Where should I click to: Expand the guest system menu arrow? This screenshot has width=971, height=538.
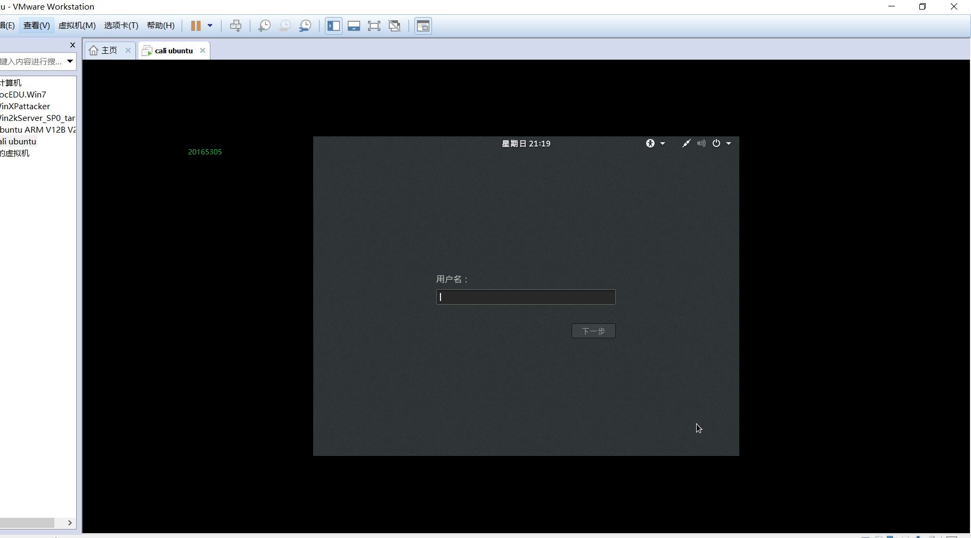[x=729, y=143]
